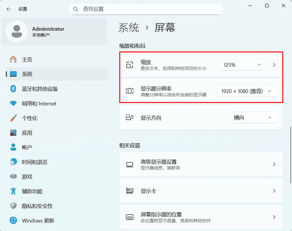This screenshot has width=292, height=231.
Task: Open 帐户 settings page
Action: (57, 147)
